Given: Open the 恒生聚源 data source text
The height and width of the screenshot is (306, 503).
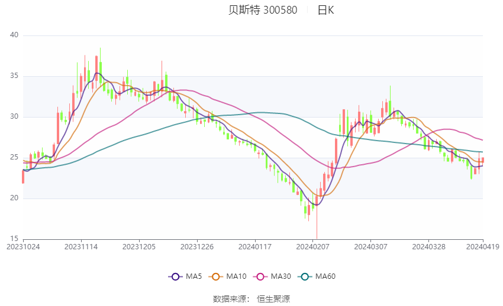Looking at the screenshot, I should click(273, 299).
